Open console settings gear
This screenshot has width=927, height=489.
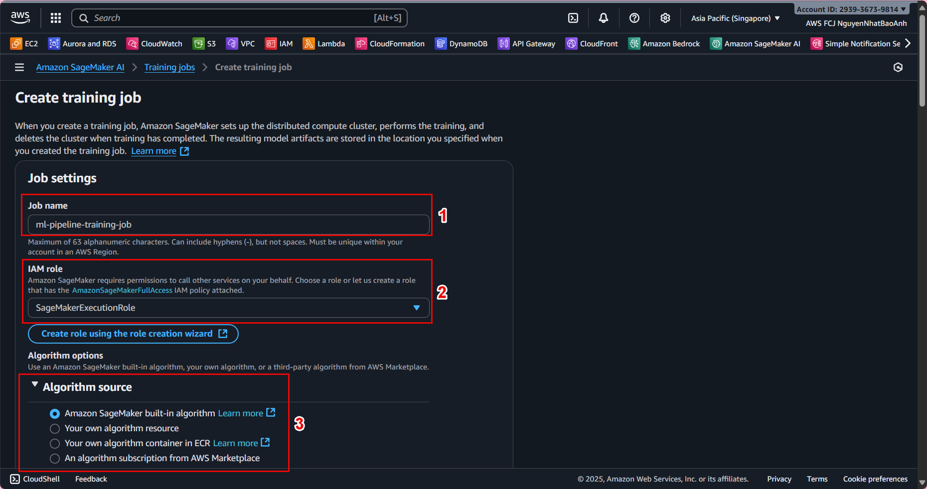point(665,18)
